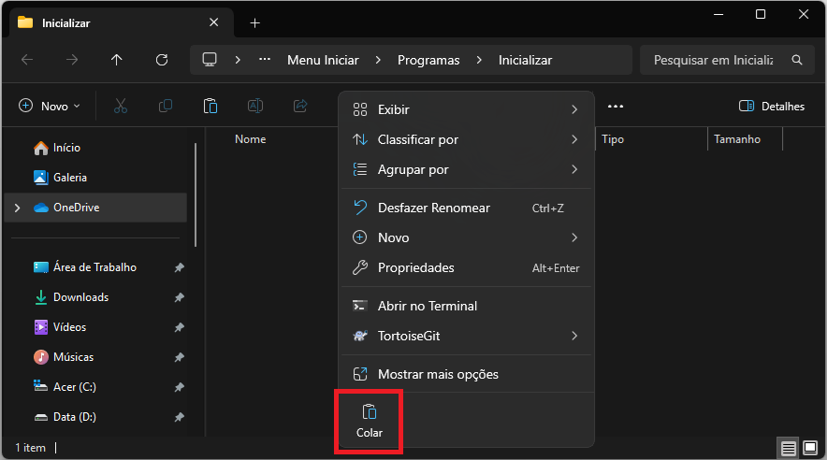Open the Classificar por submenu

click(x=466, y=140)
